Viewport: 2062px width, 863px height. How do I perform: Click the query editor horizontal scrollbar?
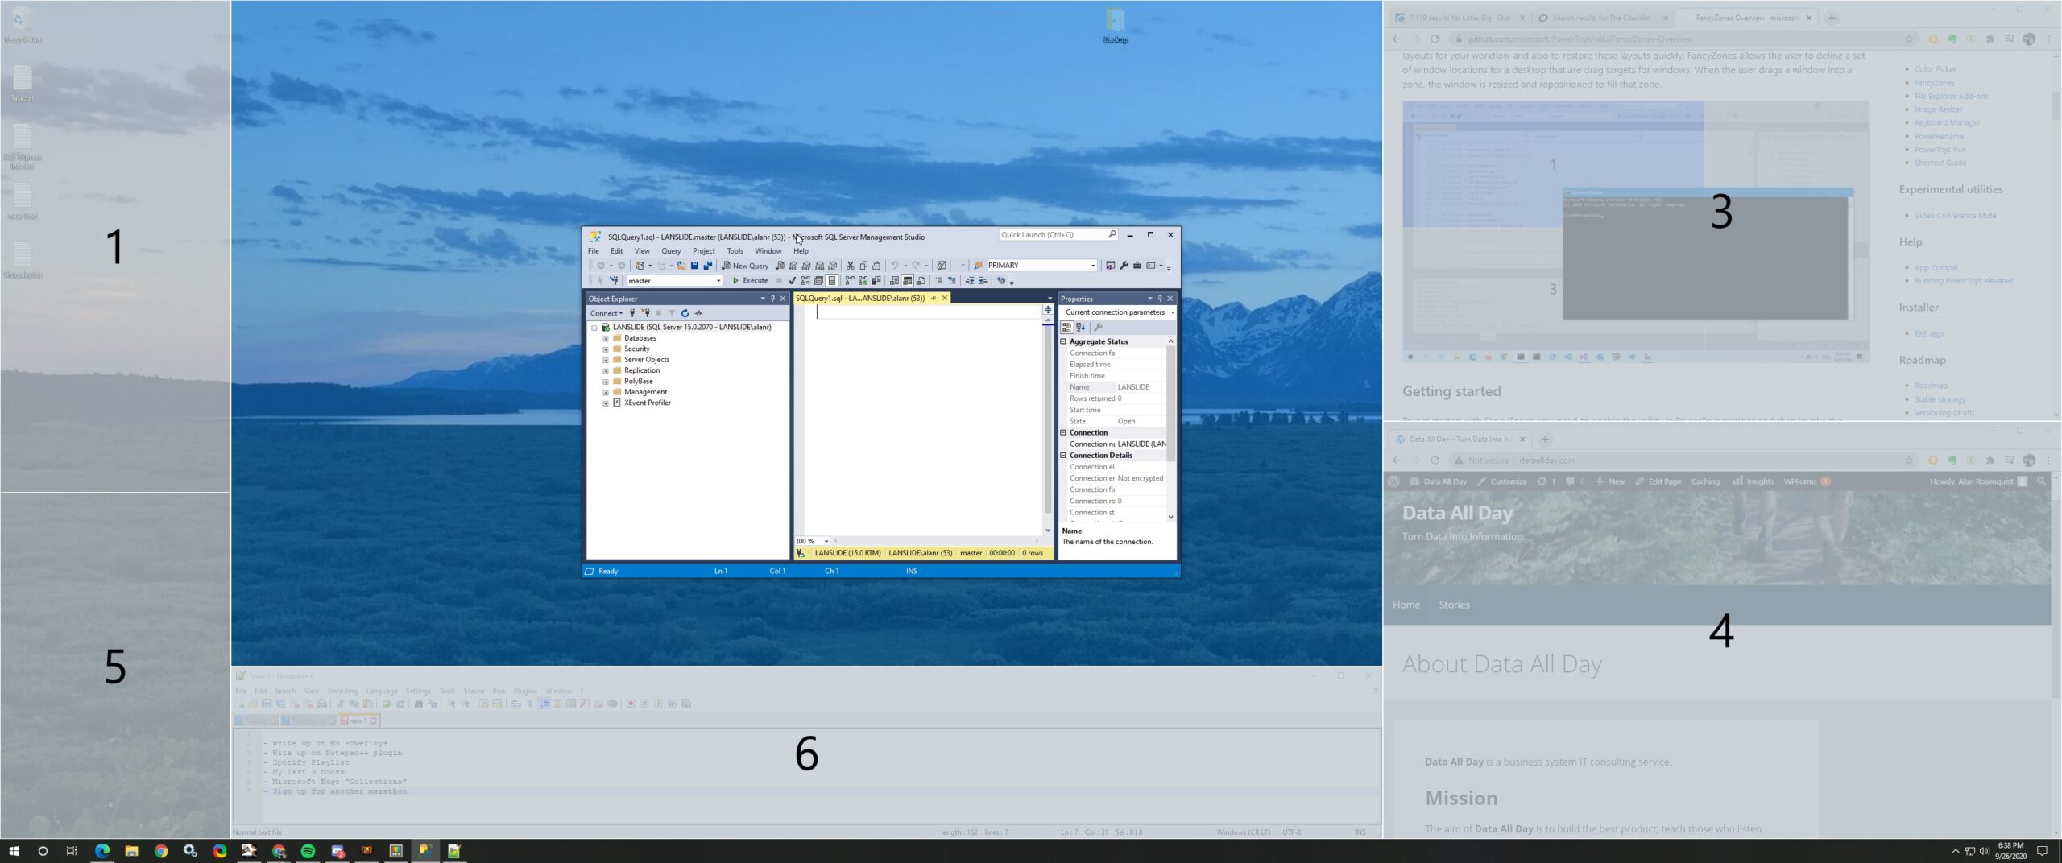[x=936, y=541]
